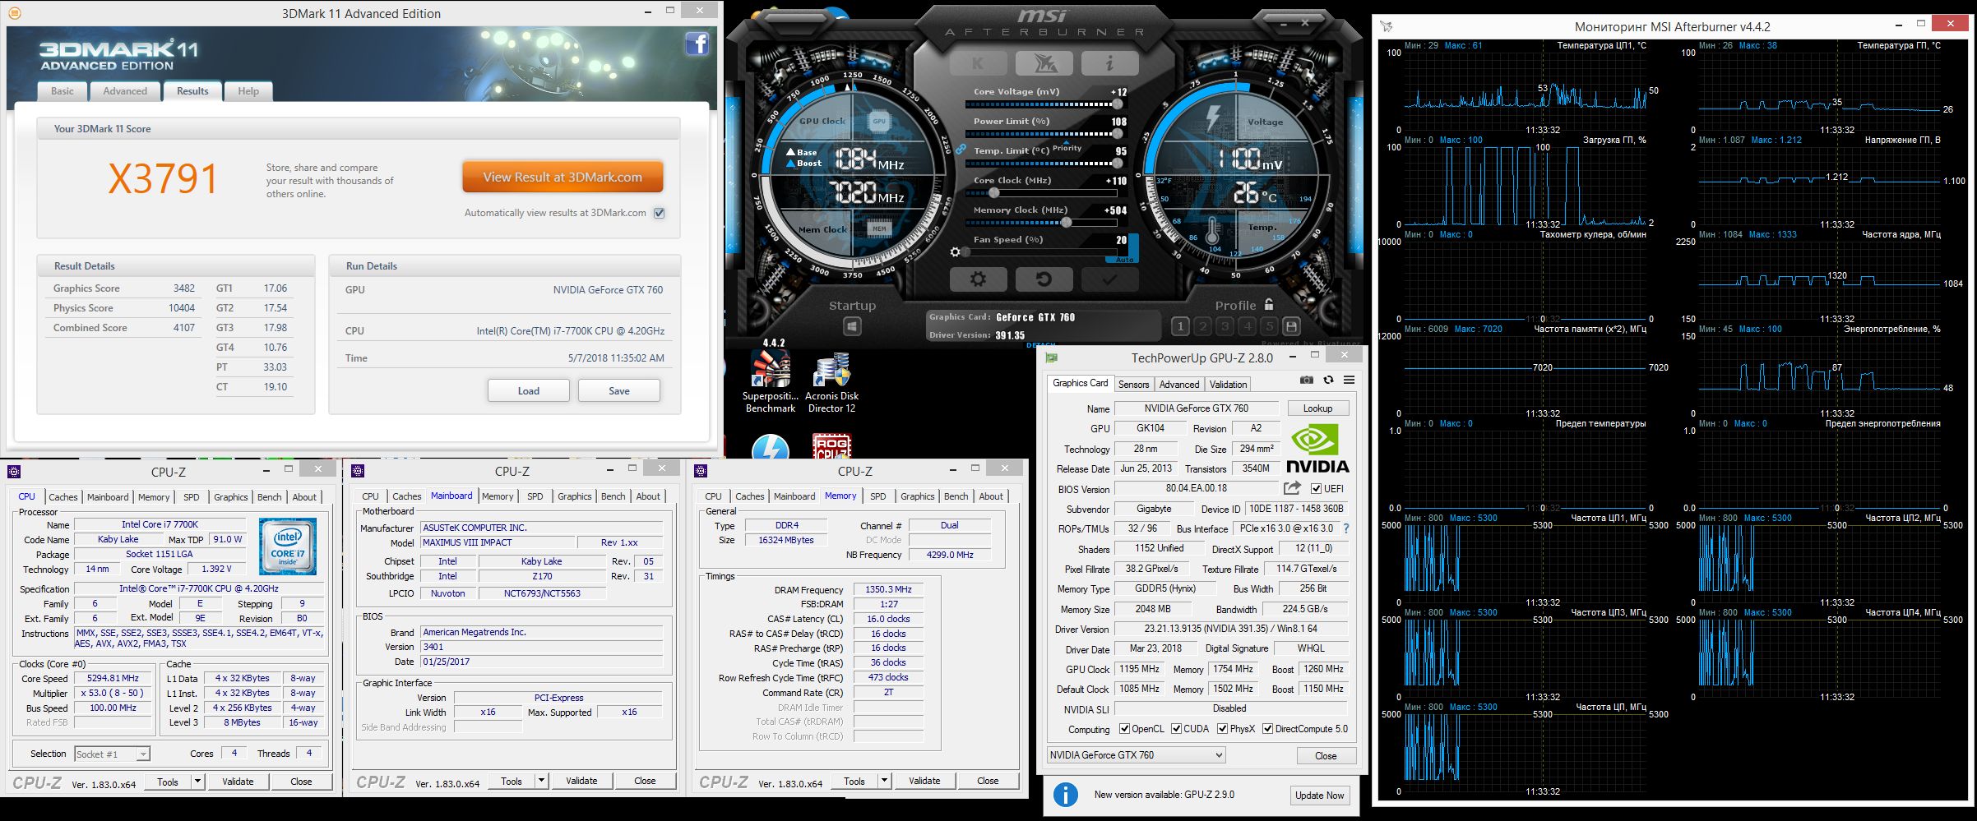1977x821 pixels.
Task: Toggle DirectCompute 5.0 checkbox
Action: [x=1268, y=729]
